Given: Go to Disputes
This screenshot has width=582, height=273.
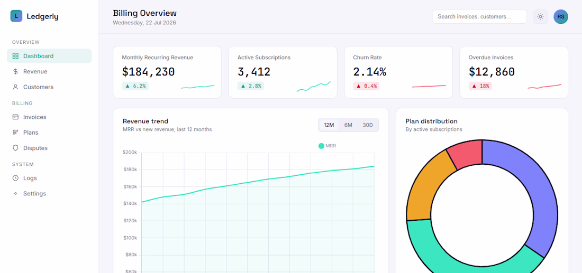Looking at the screenshot, I should click(49, 148).
